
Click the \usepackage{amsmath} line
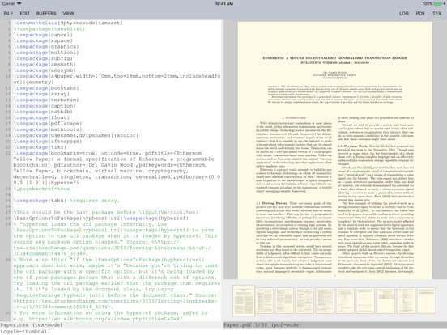pos(45,65)
